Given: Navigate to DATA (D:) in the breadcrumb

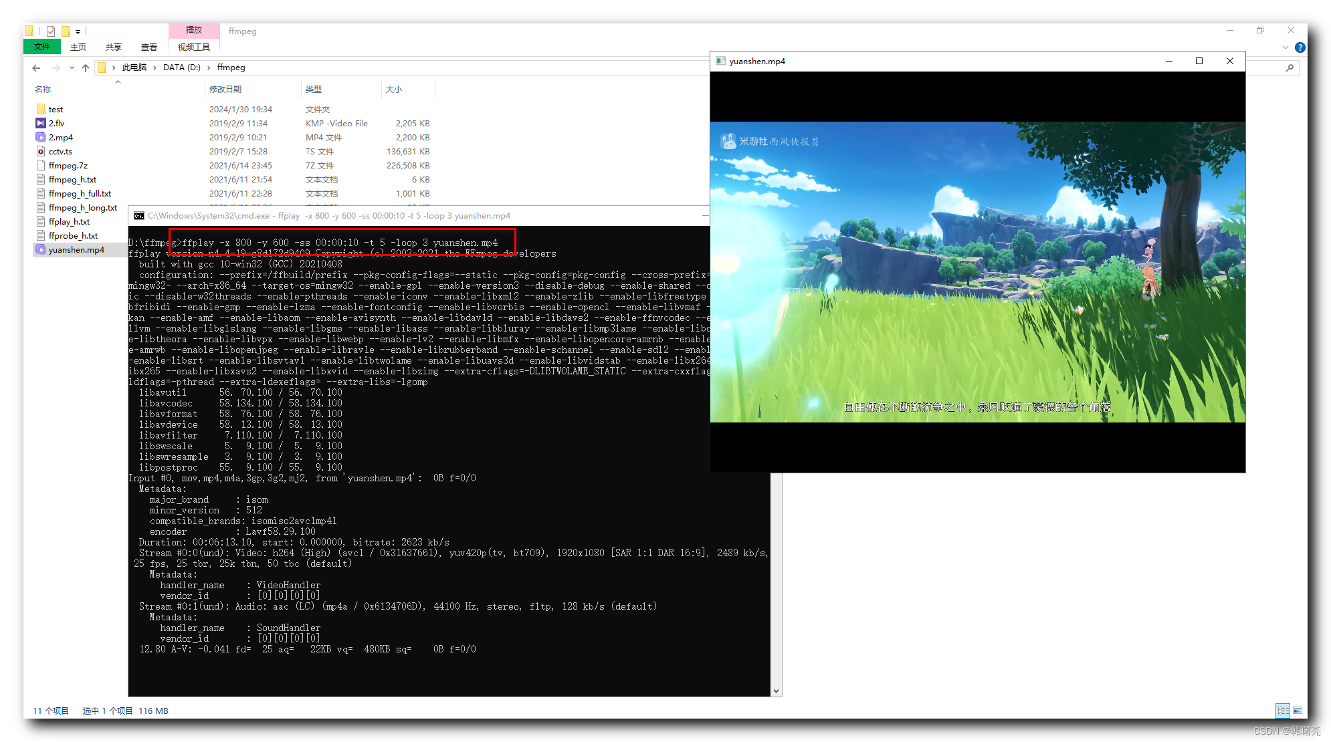Looking at the screenshot, I should 182,68.
